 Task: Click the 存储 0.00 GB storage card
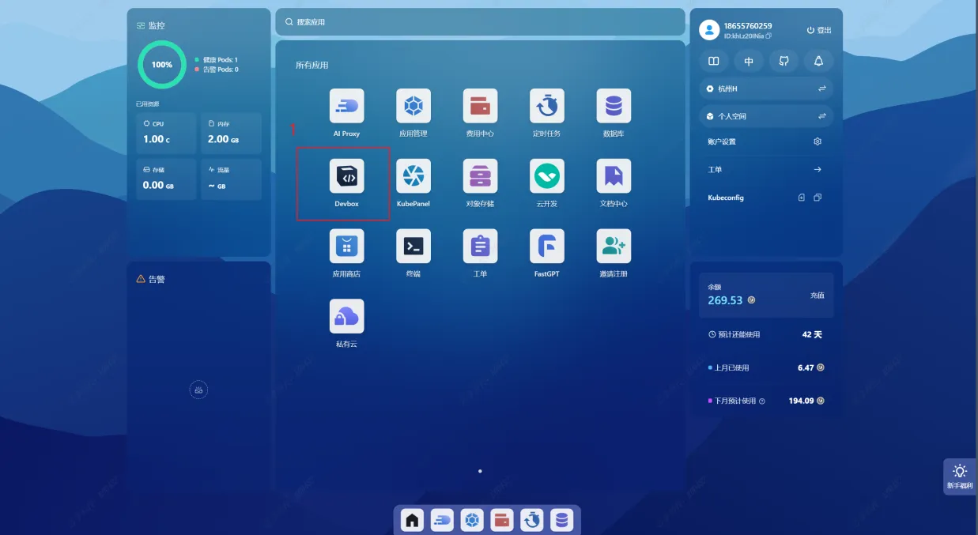[166, 179]
